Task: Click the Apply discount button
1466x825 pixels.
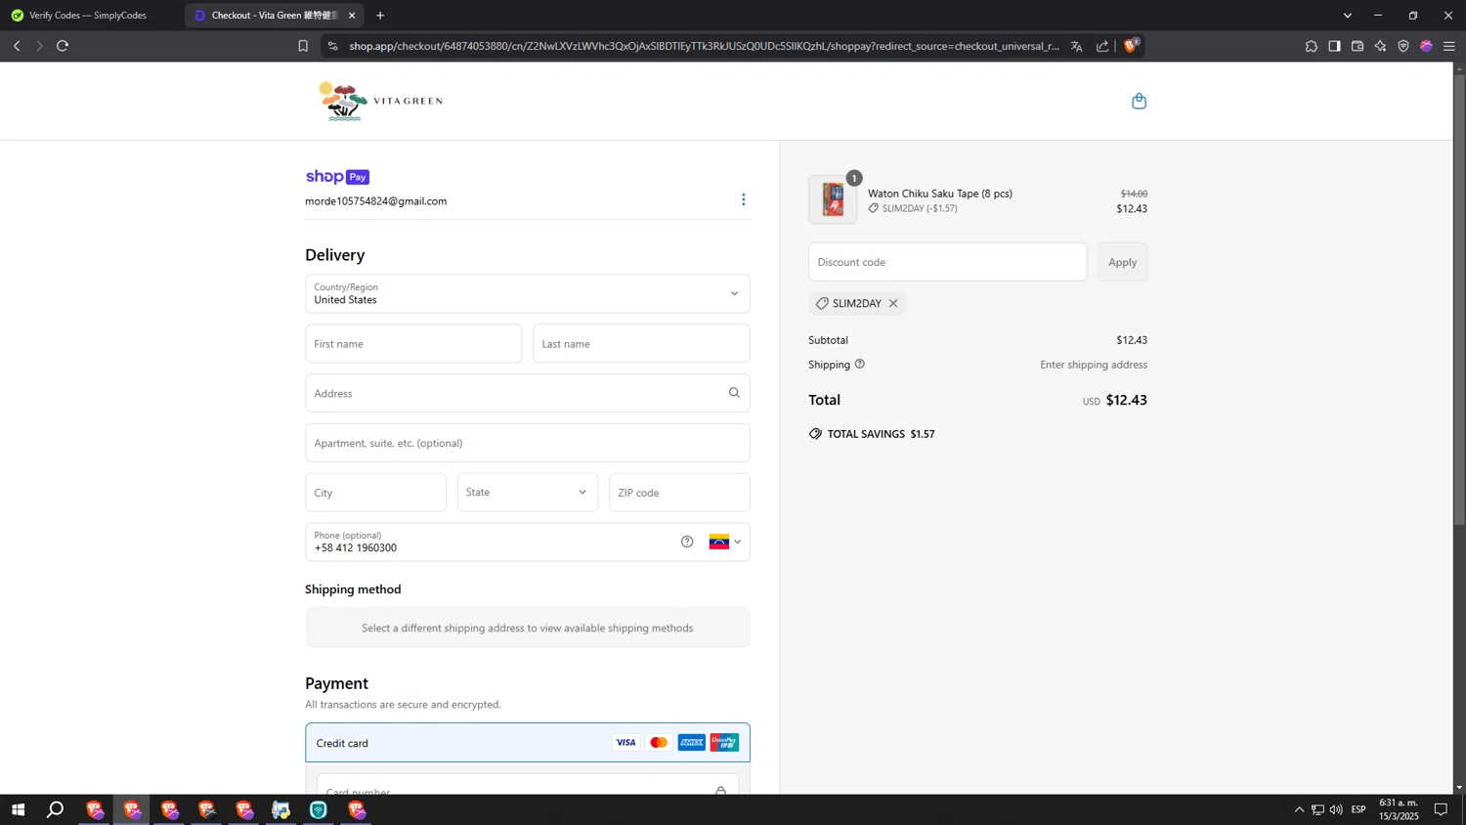Action: (1122, 262)
